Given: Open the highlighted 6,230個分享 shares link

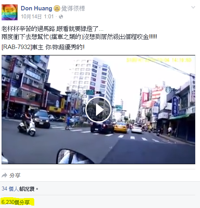Looking at the screenshot, I should [x=16, y=202].
